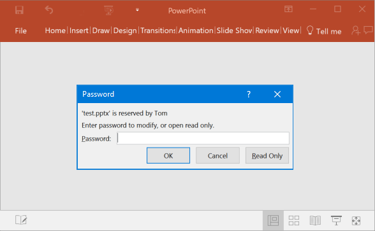Click Fit slide to window icon
375x231 pixels.
click(356, 221)
